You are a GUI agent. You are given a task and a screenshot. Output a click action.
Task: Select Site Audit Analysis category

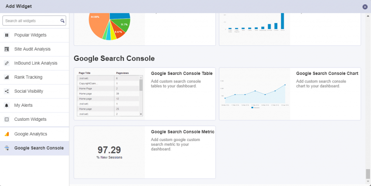(35, 49)
